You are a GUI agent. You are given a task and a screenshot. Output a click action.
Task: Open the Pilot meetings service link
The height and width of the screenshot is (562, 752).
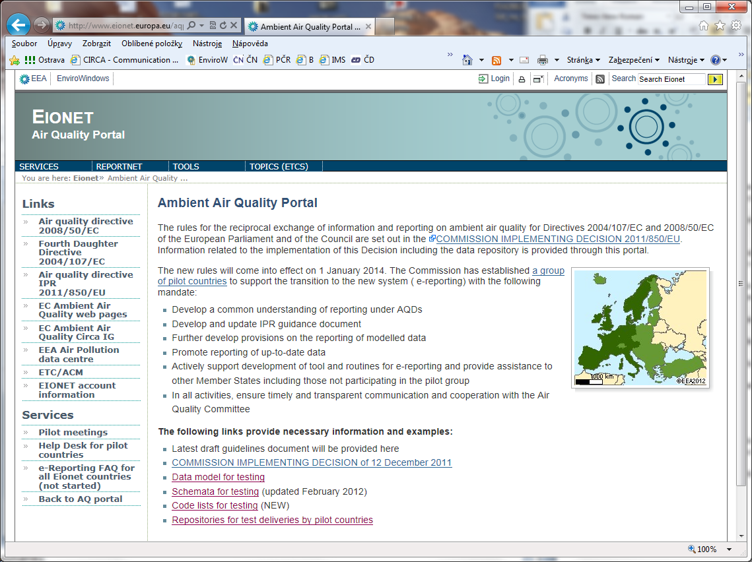click(73, 432)
